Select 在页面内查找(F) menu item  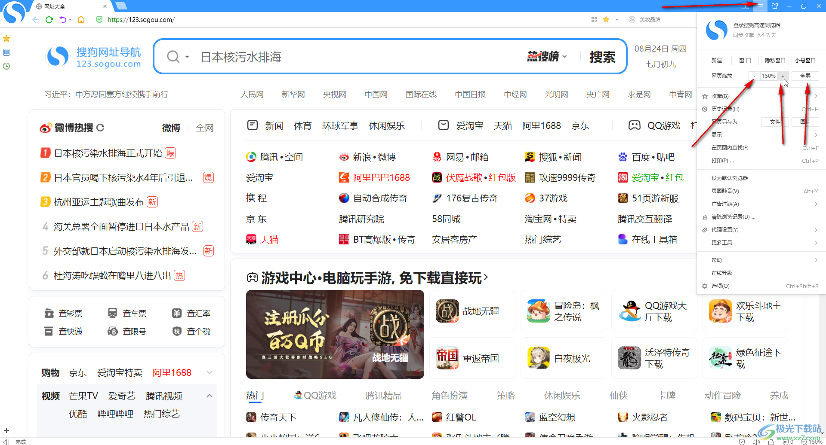[761, 148]
